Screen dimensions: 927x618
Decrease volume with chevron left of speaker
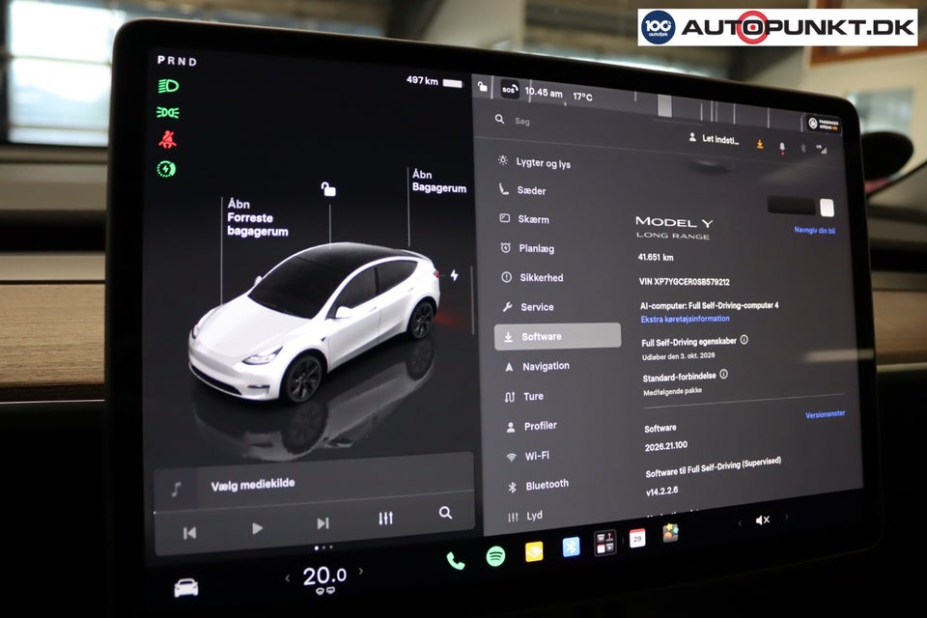click(x=740, y=522)
